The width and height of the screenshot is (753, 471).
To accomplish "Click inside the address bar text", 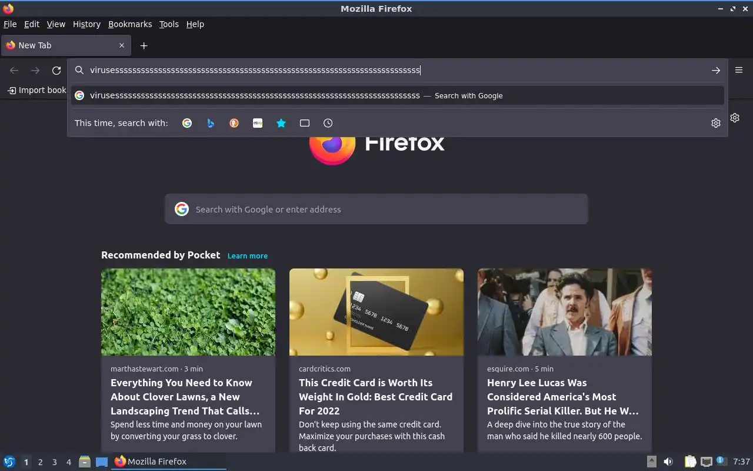I will [x=255, y=70].
